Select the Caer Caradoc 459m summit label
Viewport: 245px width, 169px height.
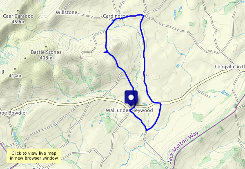tap(18, 19)
